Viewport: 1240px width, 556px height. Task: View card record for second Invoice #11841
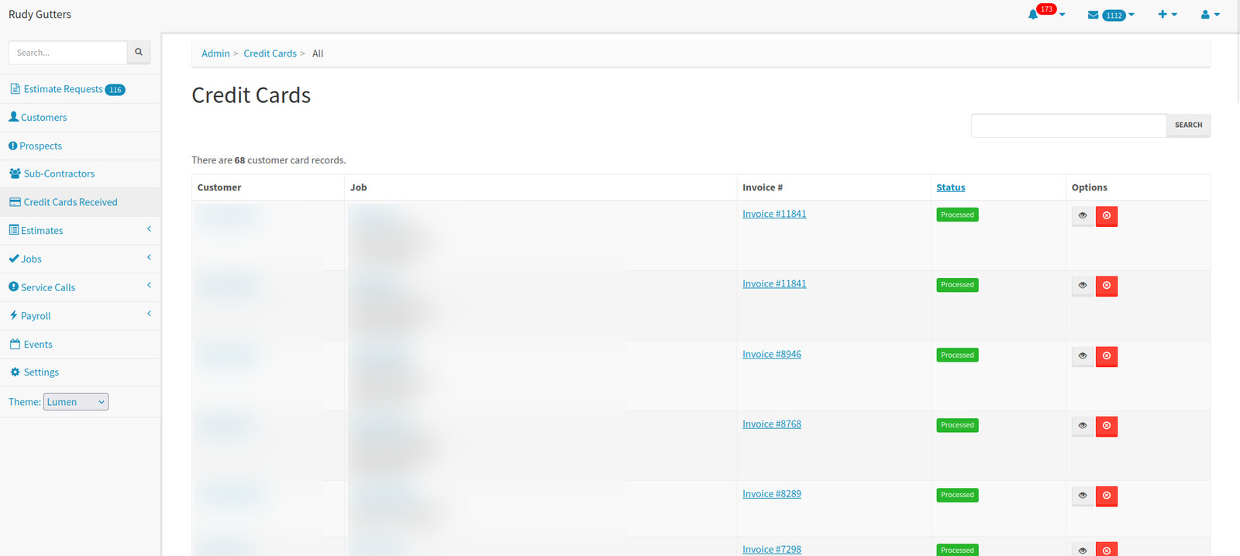pyautogui.click(x=1083, y=286)
